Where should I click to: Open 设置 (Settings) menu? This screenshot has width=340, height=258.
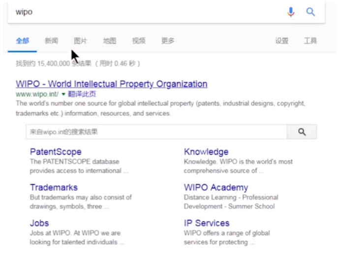281,41
